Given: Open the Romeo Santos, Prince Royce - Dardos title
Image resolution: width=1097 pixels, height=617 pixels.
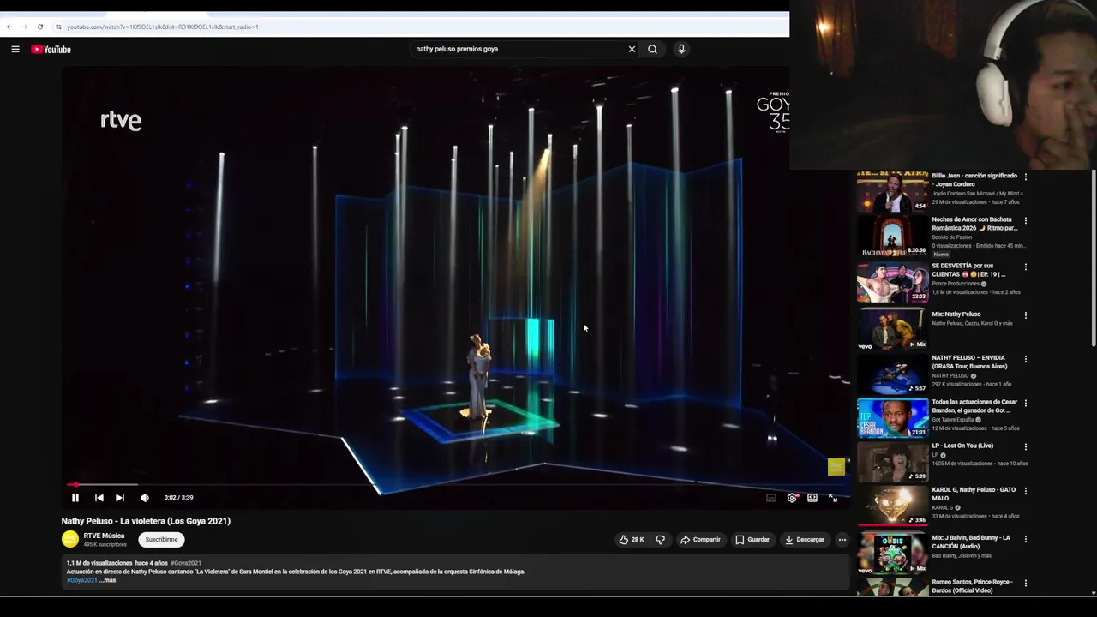Looking at the screenshot, I should click(x=972, y=586).
